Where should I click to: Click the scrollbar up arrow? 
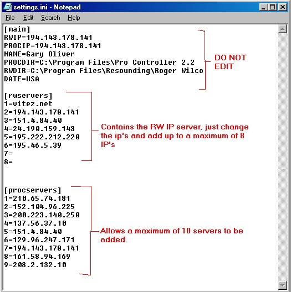coord(283,29)
